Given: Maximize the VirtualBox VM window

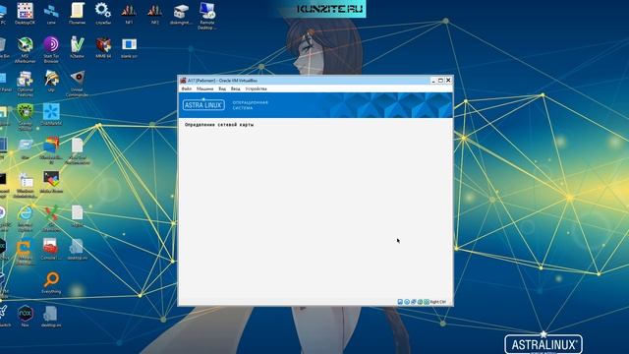Looking at the screenshot, I should click(x=440, y=81).
